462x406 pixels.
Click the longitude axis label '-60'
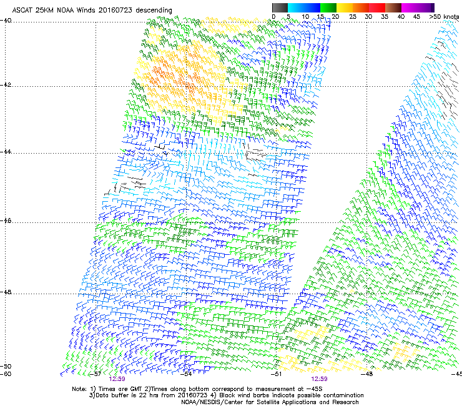pyautogui.click(x=6, y=374)
